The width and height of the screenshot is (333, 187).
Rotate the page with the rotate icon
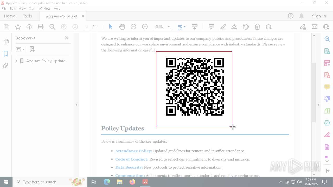pyautogui.click(x=269, y=27)
